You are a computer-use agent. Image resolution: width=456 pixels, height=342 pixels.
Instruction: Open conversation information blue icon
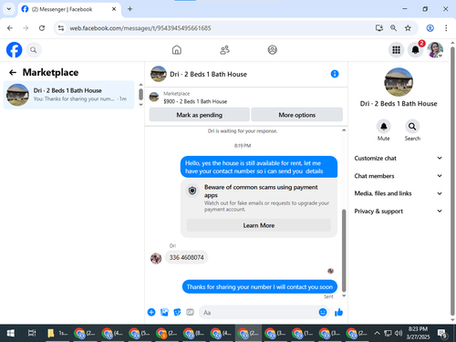335,74
